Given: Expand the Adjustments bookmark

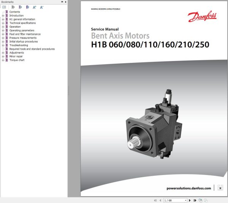Looking at the screenshot, I should (x=3, y=53).
